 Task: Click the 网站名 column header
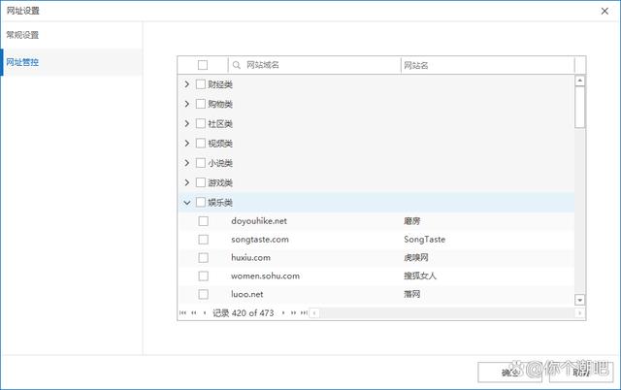tap(488, 65)
